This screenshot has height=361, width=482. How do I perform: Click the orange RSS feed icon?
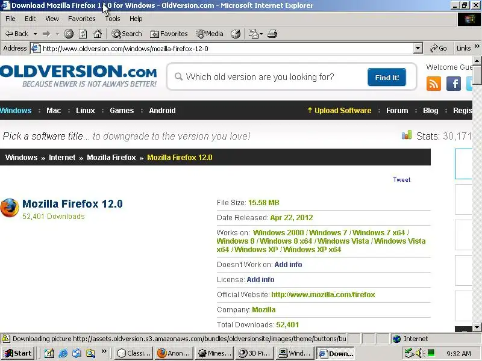tap(434, 84)
